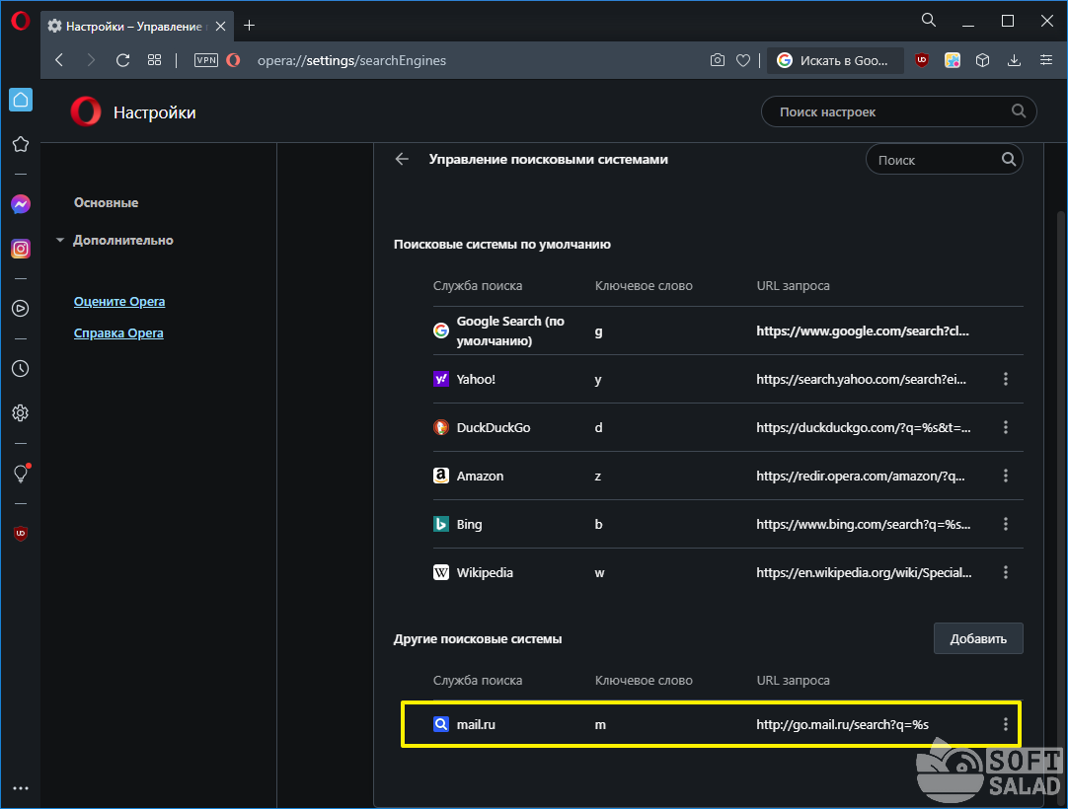This screenshot has height=809, width=1068.
Task: Switch to the Настройки browser tab
Action: (135, 25)
